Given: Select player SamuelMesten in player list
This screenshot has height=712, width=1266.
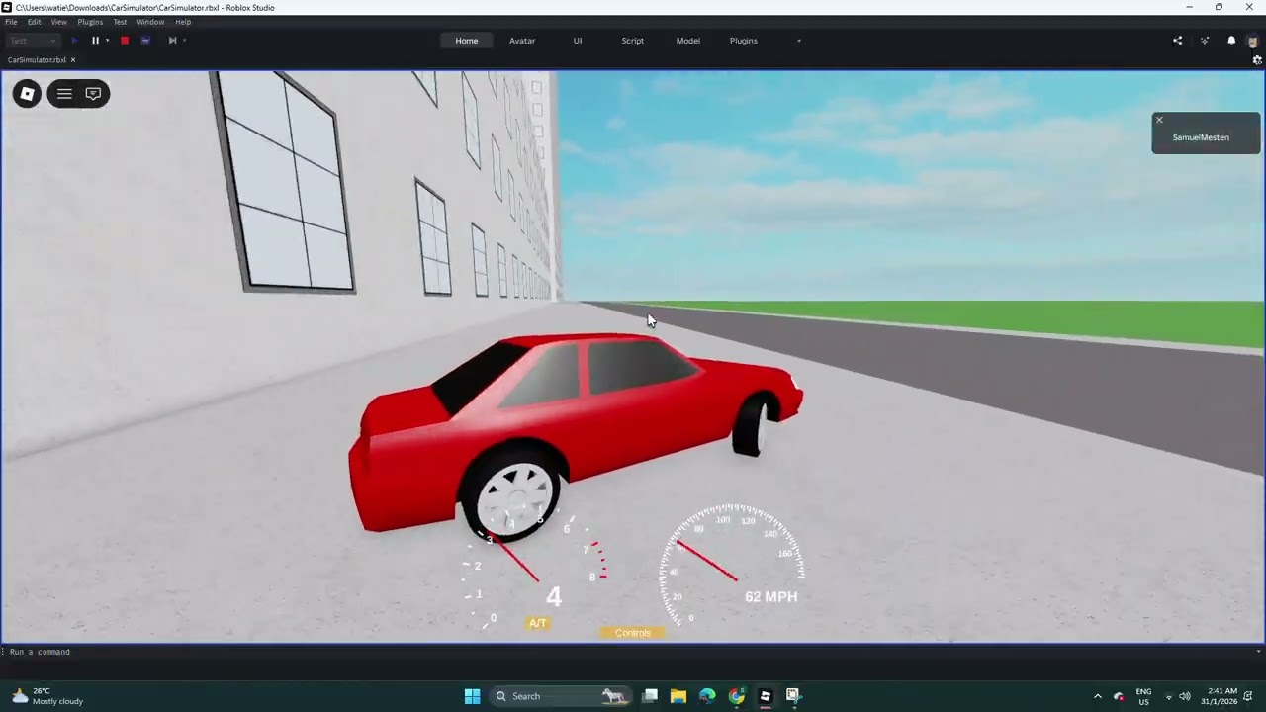Looking at the screenshot, I should coord(1201,137).
